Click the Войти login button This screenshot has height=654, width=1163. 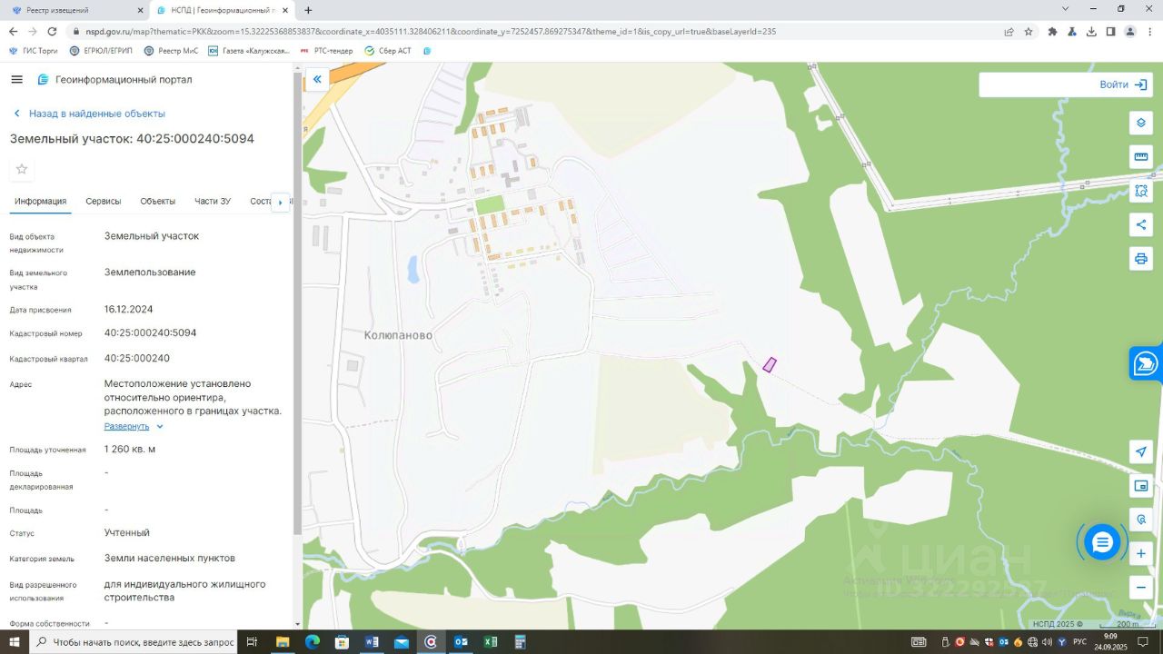1124,84
